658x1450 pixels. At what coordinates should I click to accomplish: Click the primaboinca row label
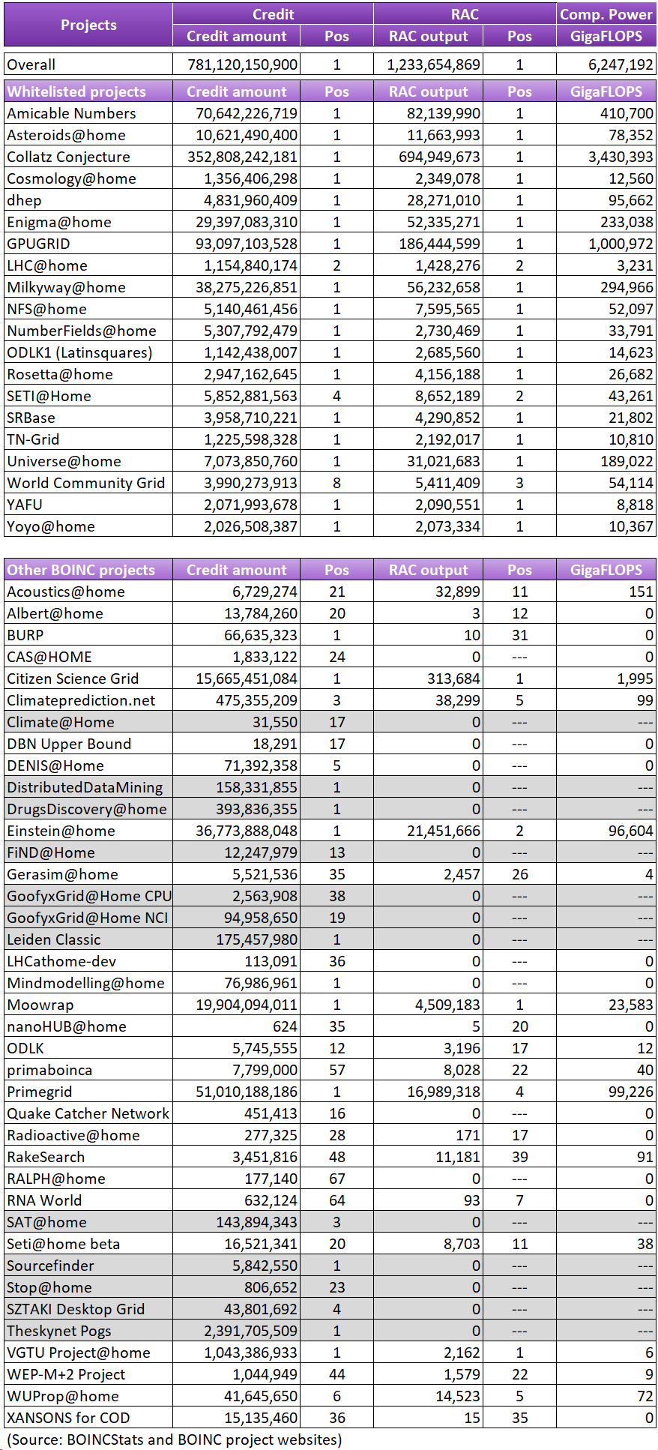coord(50,1070)
